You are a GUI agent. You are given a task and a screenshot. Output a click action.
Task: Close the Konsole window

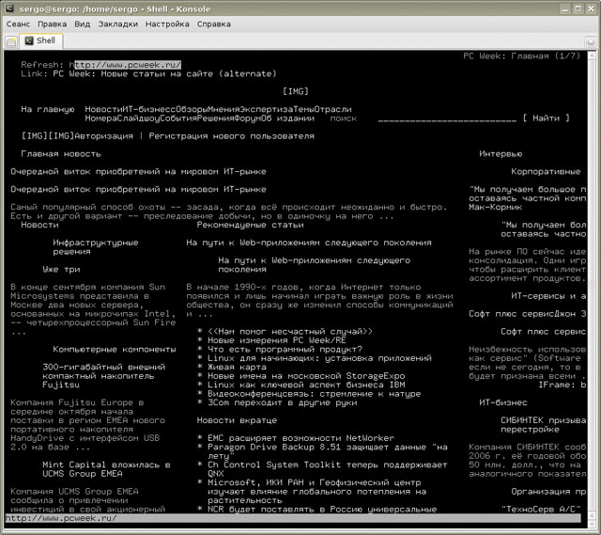591,8
